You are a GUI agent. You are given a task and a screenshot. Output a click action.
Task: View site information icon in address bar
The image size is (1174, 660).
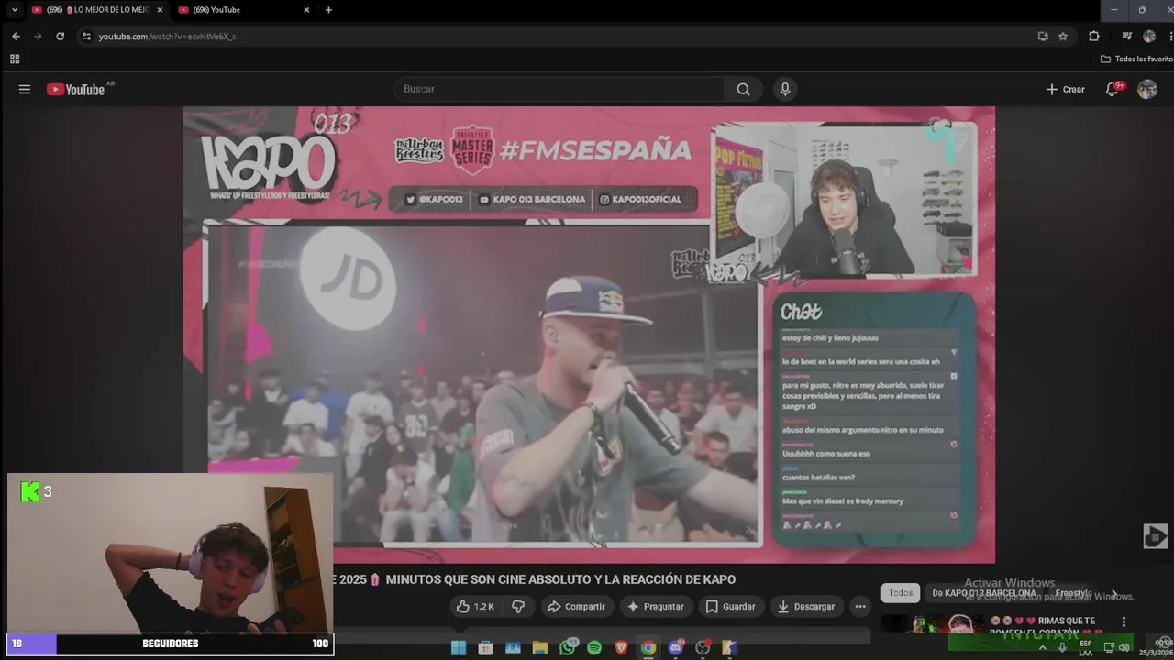[x=86, y=36]
